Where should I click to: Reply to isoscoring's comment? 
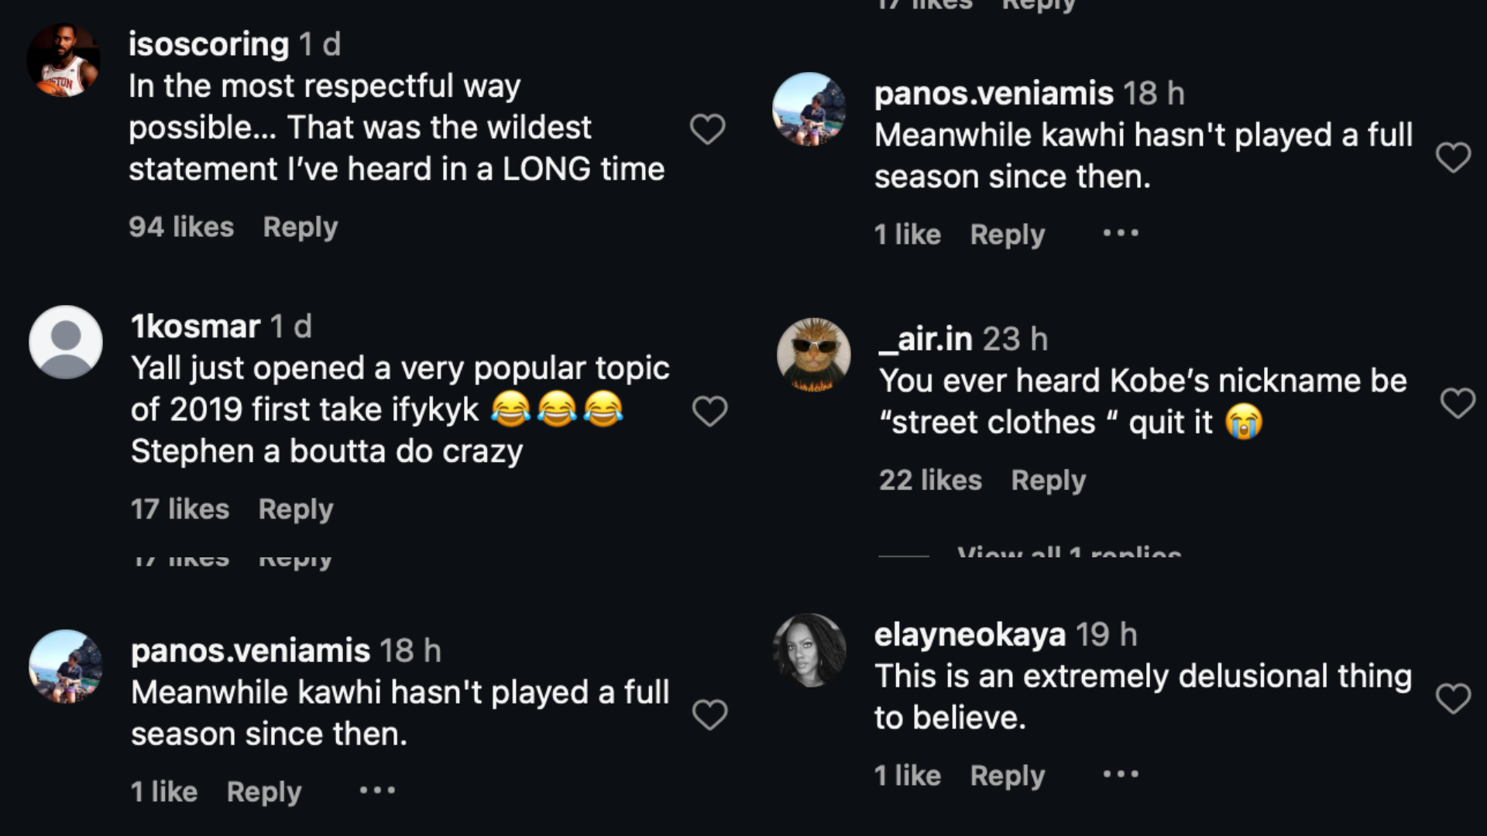(300, 227)
